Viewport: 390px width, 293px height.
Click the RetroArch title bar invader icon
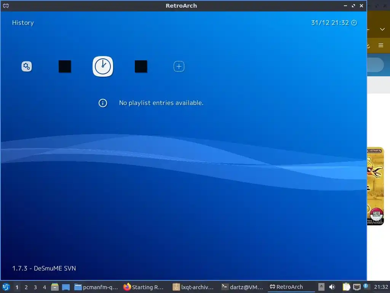tap(6, 5)
